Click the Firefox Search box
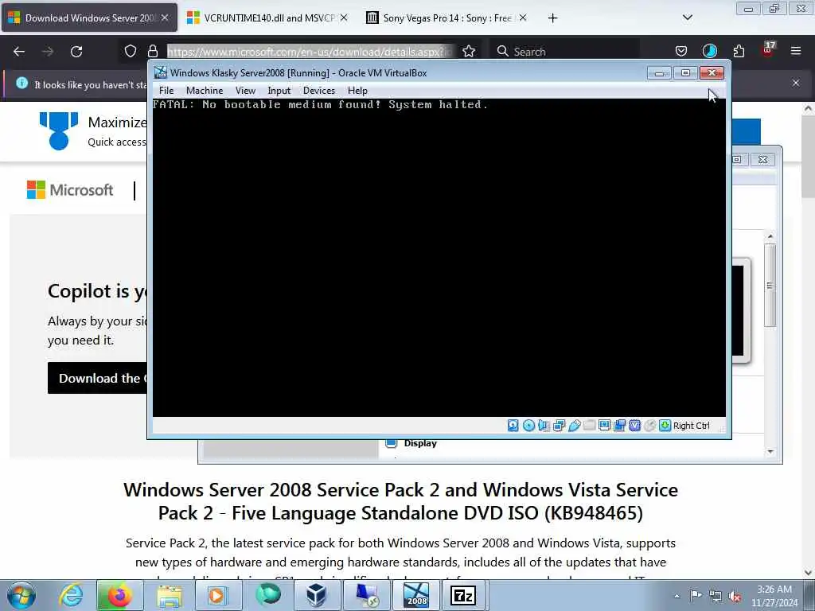 (x=566, y=52)
